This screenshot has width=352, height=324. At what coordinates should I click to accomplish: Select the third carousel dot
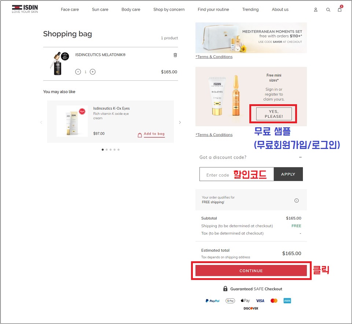coord(110,150)
